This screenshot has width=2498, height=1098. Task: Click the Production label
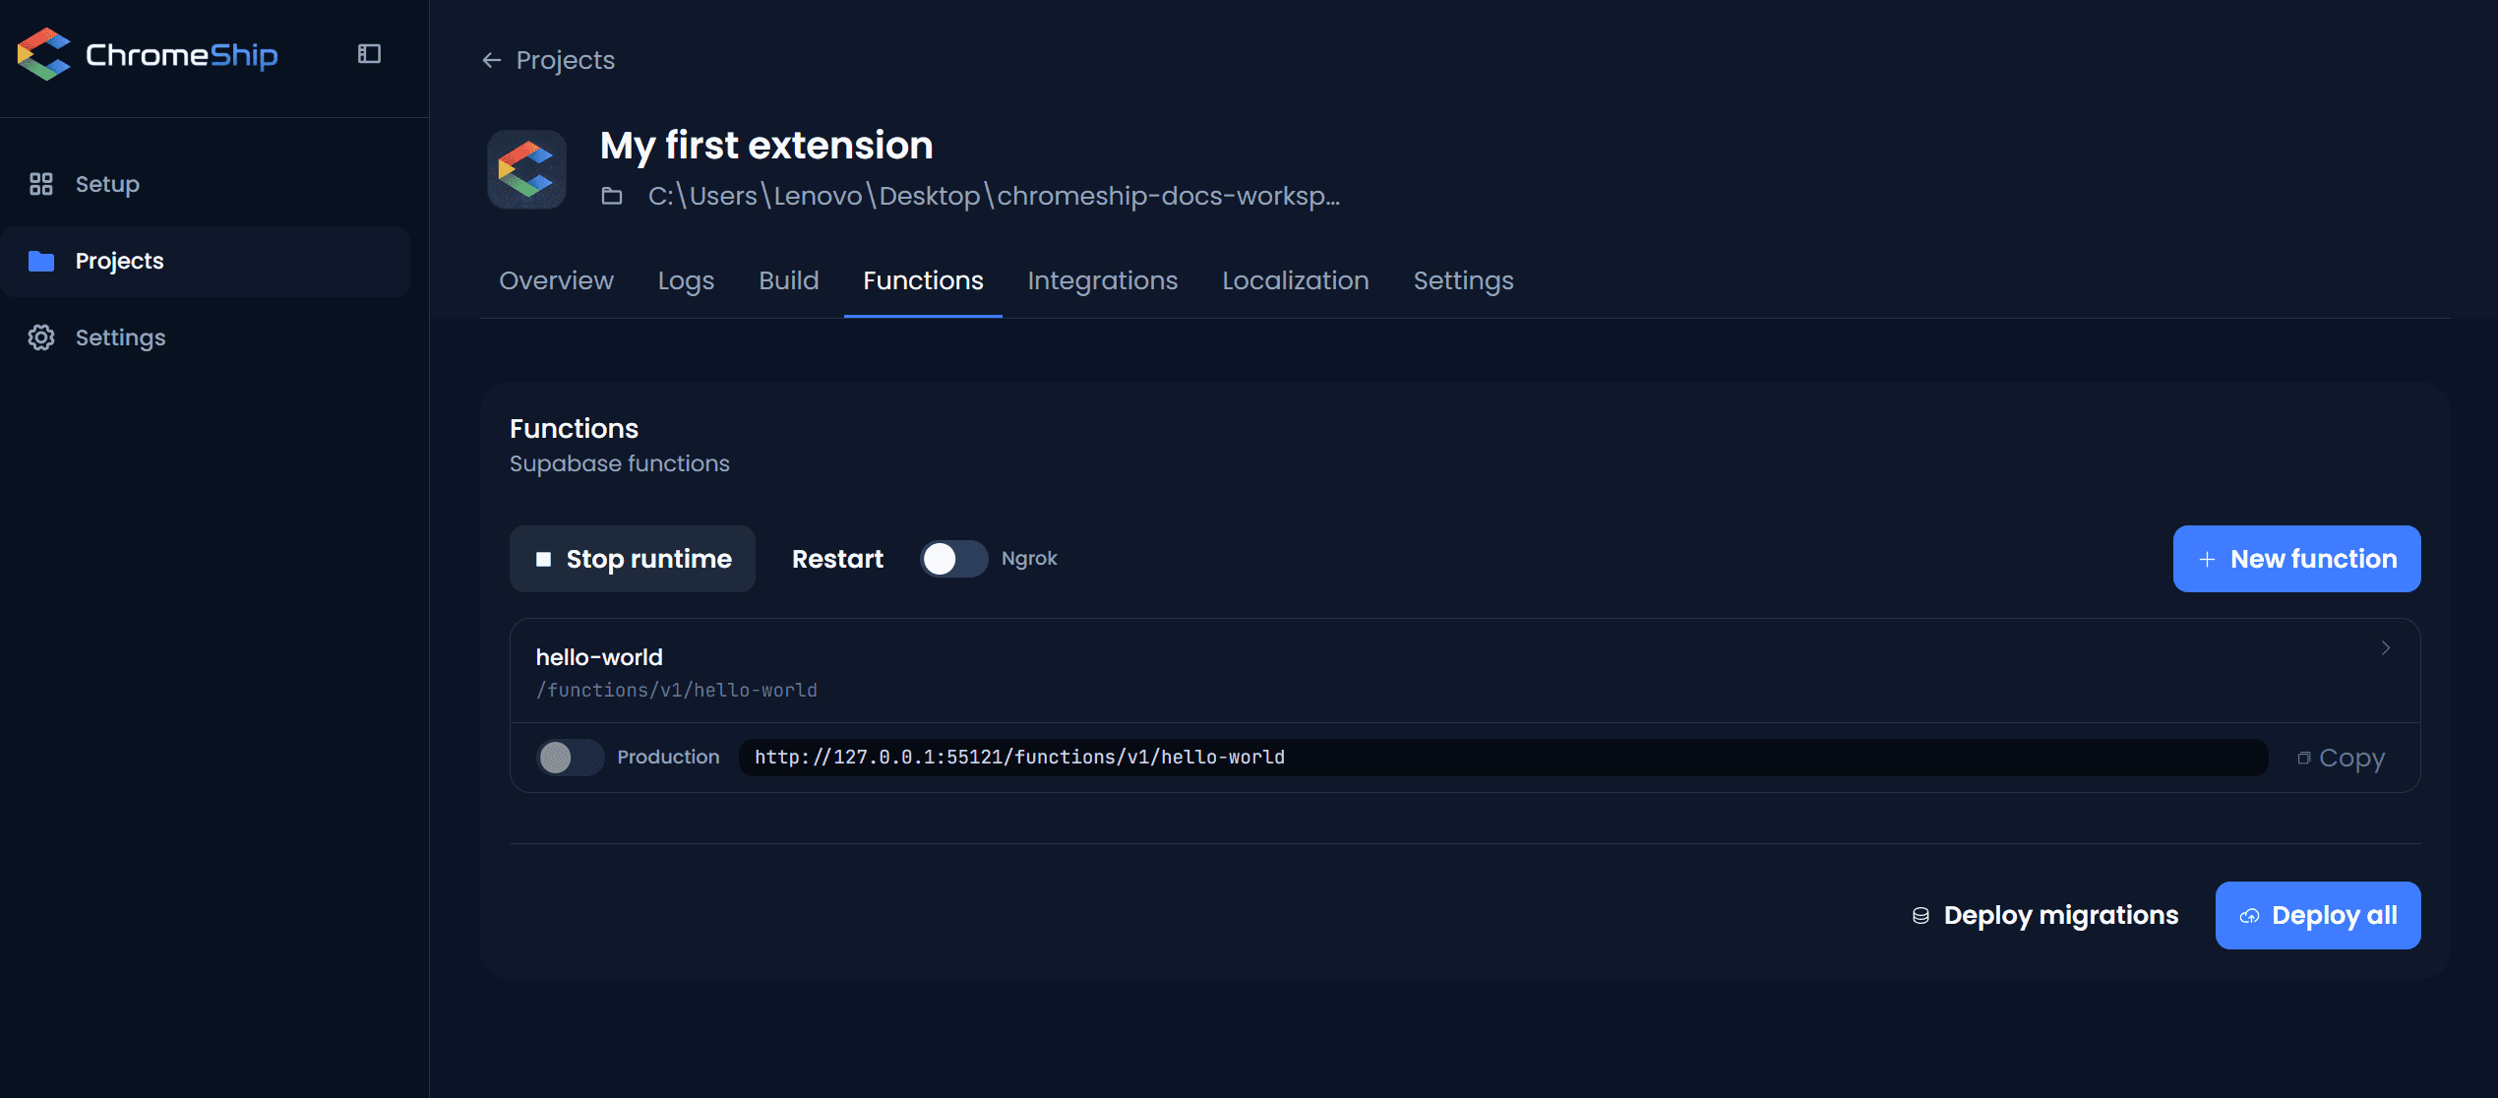point(668,758)
